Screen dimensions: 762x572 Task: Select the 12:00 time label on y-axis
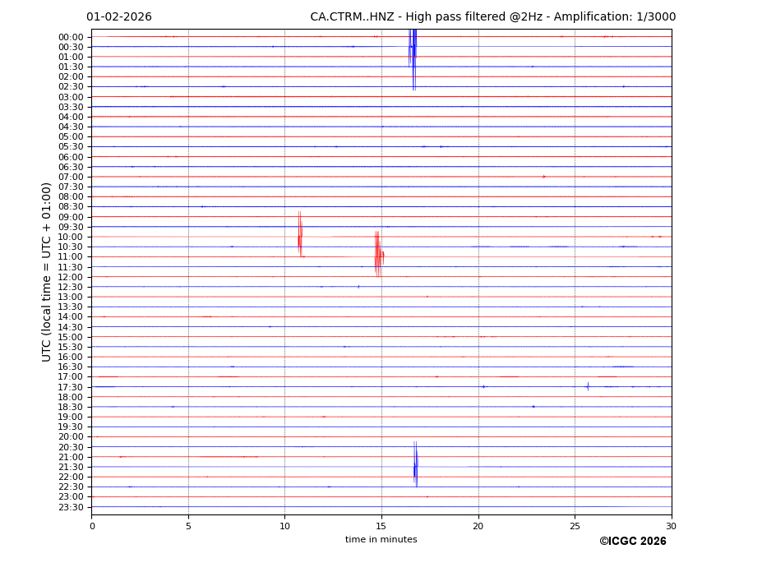pyautogui.click(x=71, y=277)
